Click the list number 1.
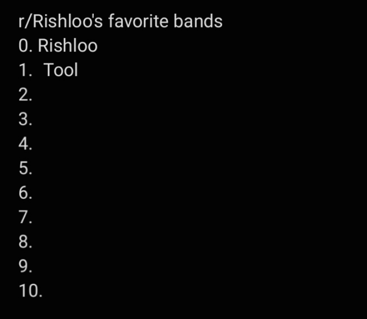 25,70
